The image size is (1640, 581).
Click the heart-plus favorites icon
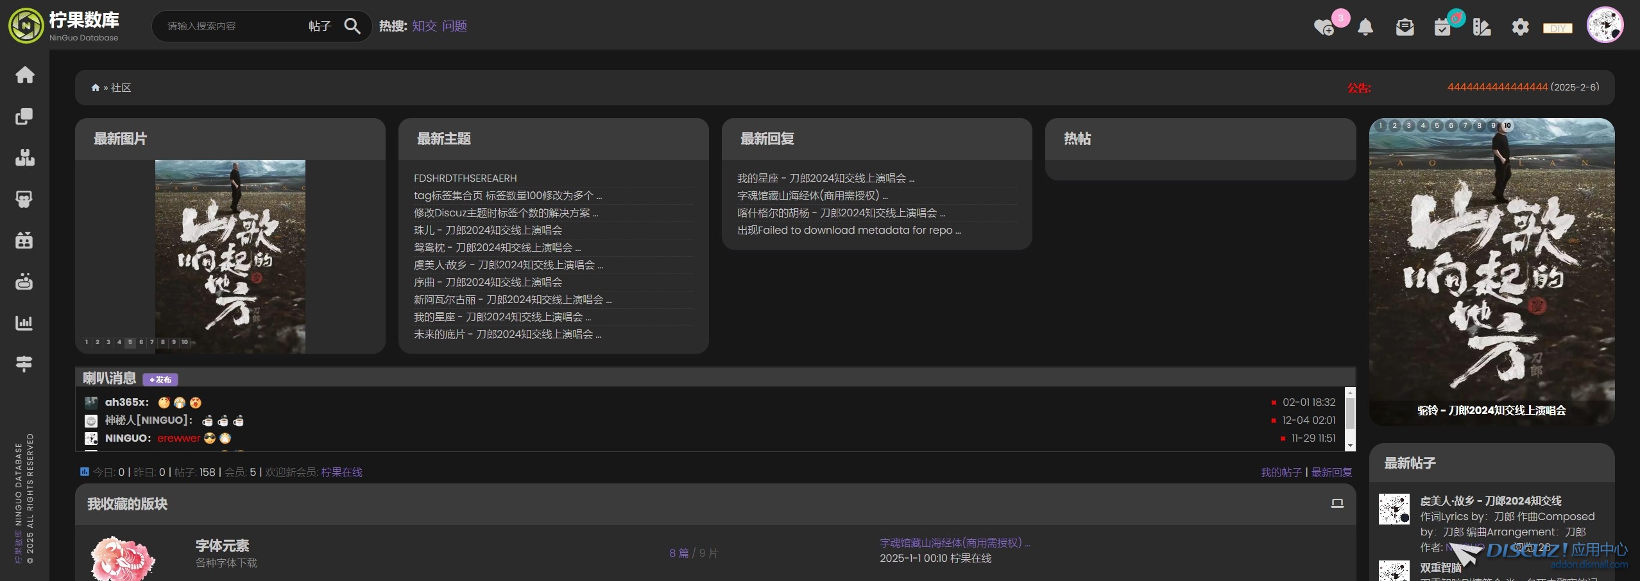pyautogui.click(x=1324, y=27)
